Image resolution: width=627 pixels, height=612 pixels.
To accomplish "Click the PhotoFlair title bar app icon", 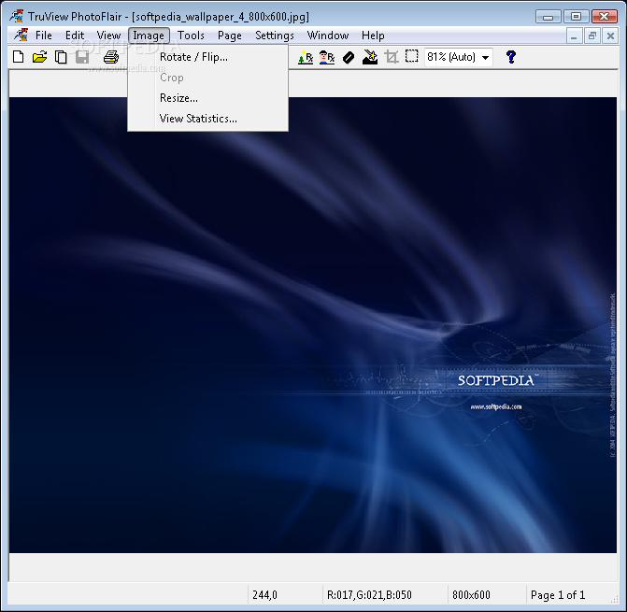I will click(x=17, y=16).
